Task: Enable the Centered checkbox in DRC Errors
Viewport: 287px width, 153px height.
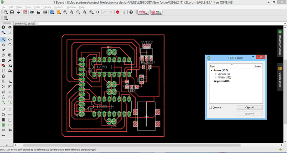Action: [x=211, y=107]
